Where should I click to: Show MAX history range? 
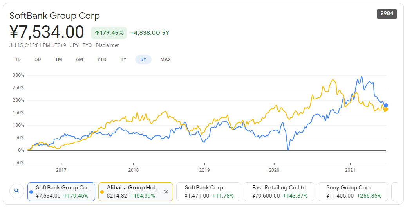click(x=165, y=59)
